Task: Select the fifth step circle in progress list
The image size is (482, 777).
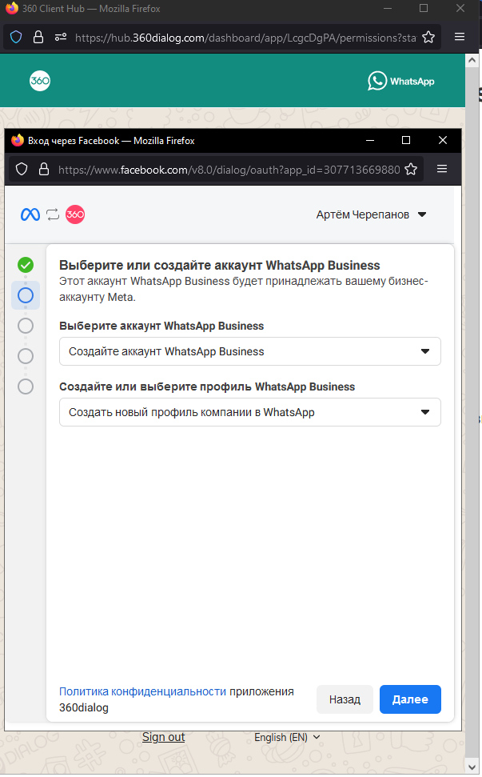Action: [26, 386]
